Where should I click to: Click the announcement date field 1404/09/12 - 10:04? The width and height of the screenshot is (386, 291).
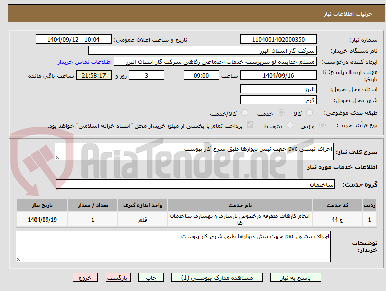pos(74,40)
